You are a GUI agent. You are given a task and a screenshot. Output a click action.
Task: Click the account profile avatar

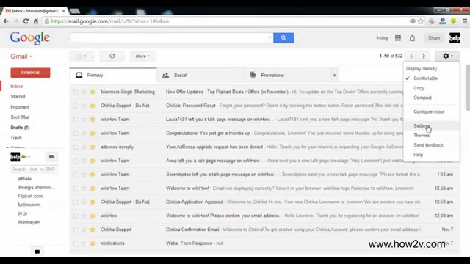coord(455,38)
